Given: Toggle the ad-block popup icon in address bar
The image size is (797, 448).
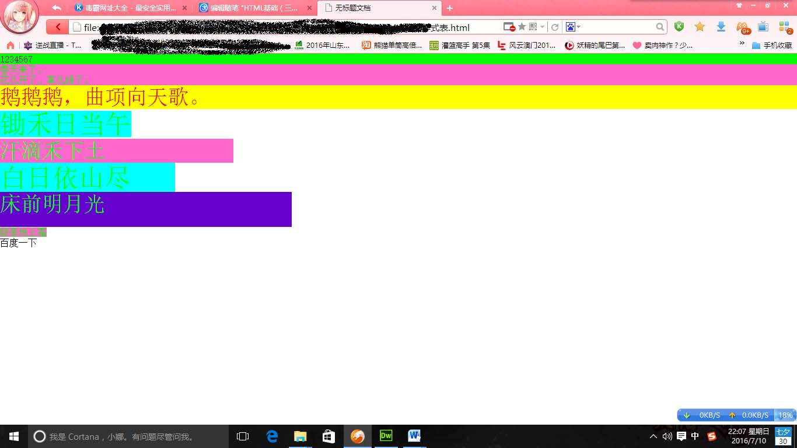Looking at the screenshot, I should [x=509, y=27].
